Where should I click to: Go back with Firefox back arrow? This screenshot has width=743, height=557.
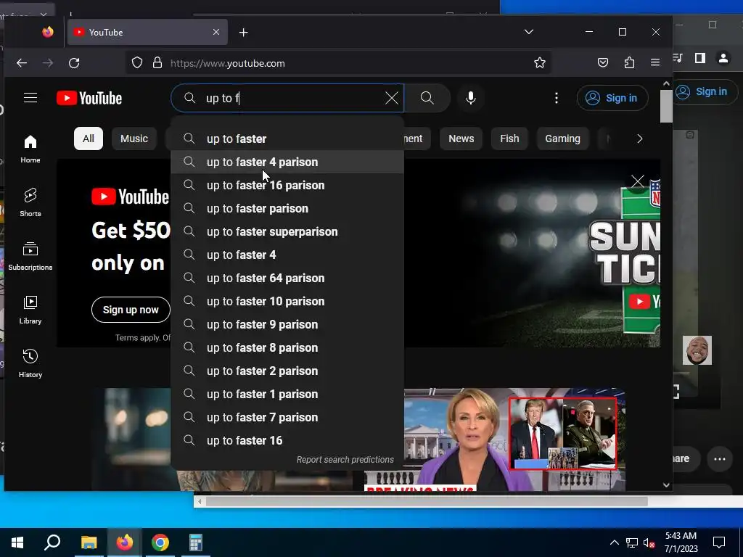(22, 63)
